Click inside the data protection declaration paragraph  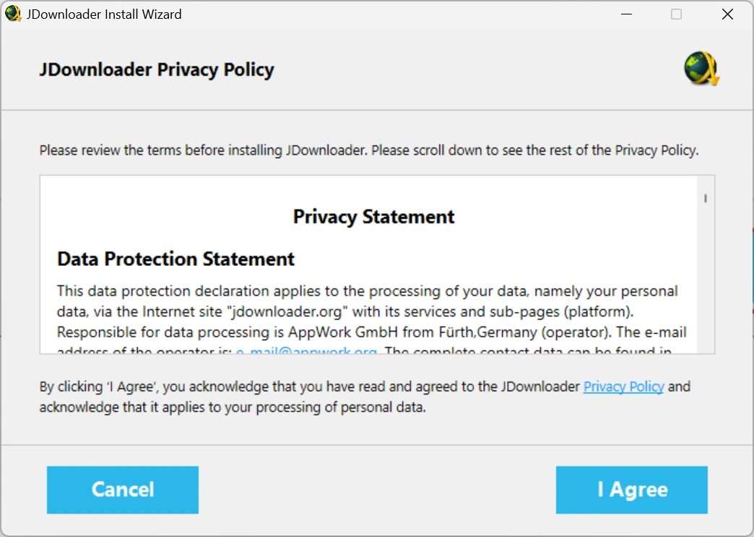371,312
